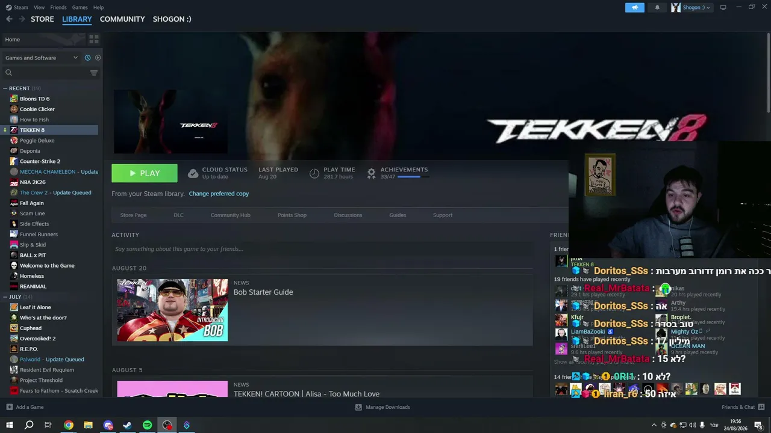This screenshot has width=771, height=433.
Task: Go to the COMMUNITY tab
Action: click(x=122, y=19)
